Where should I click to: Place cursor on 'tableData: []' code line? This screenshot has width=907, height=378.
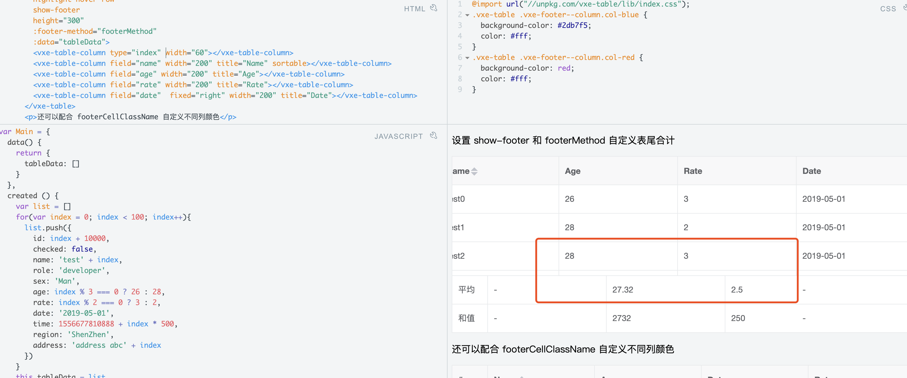click(x=52, y=164)
